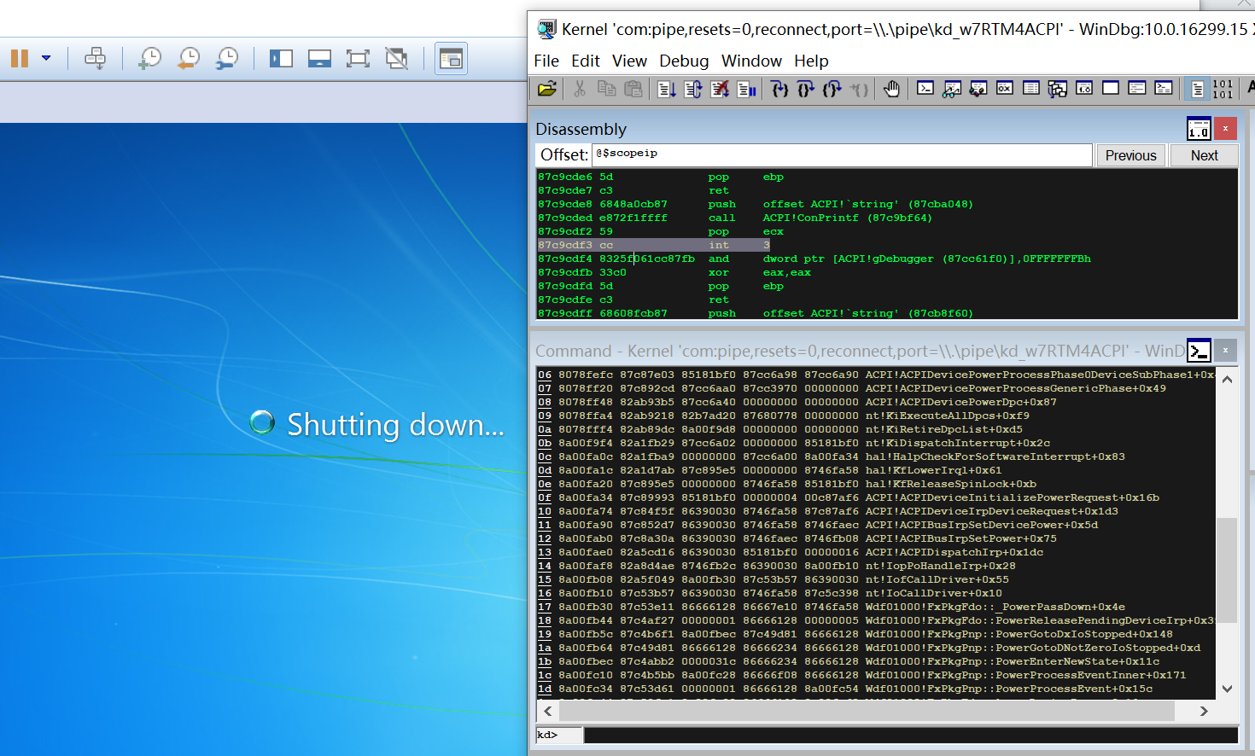
Task: Click the Run to Cursor icon
Action: (x=859, y=88)
